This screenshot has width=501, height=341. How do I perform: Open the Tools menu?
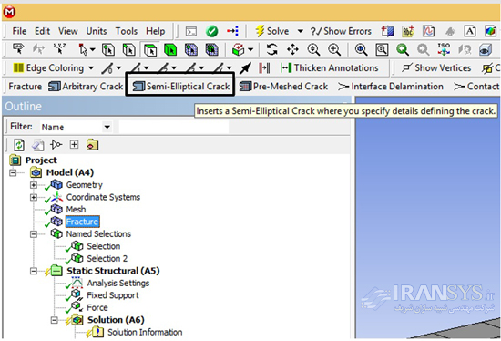click(127, 31)
